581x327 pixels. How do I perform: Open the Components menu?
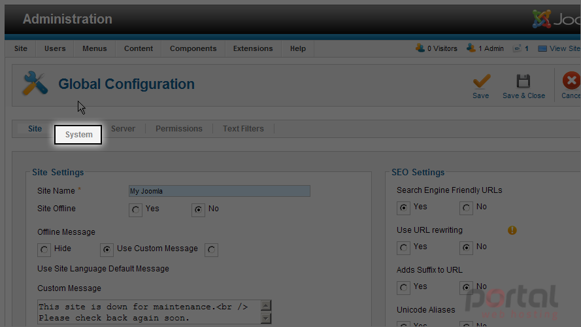193,48
